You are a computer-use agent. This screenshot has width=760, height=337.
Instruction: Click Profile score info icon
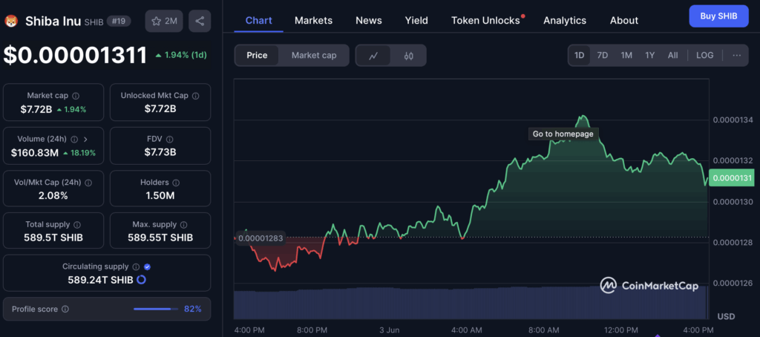(65, 309)
